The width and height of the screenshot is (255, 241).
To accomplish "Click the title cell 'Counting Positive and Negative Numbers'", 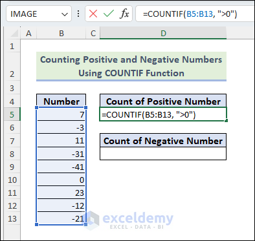I will (131, 66).
